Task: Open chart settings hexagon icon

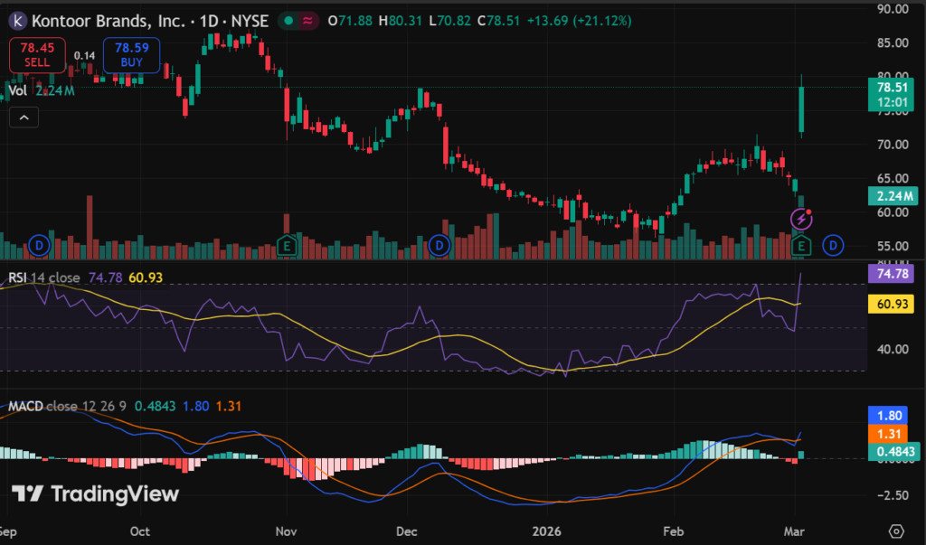Action: [895, 531]
